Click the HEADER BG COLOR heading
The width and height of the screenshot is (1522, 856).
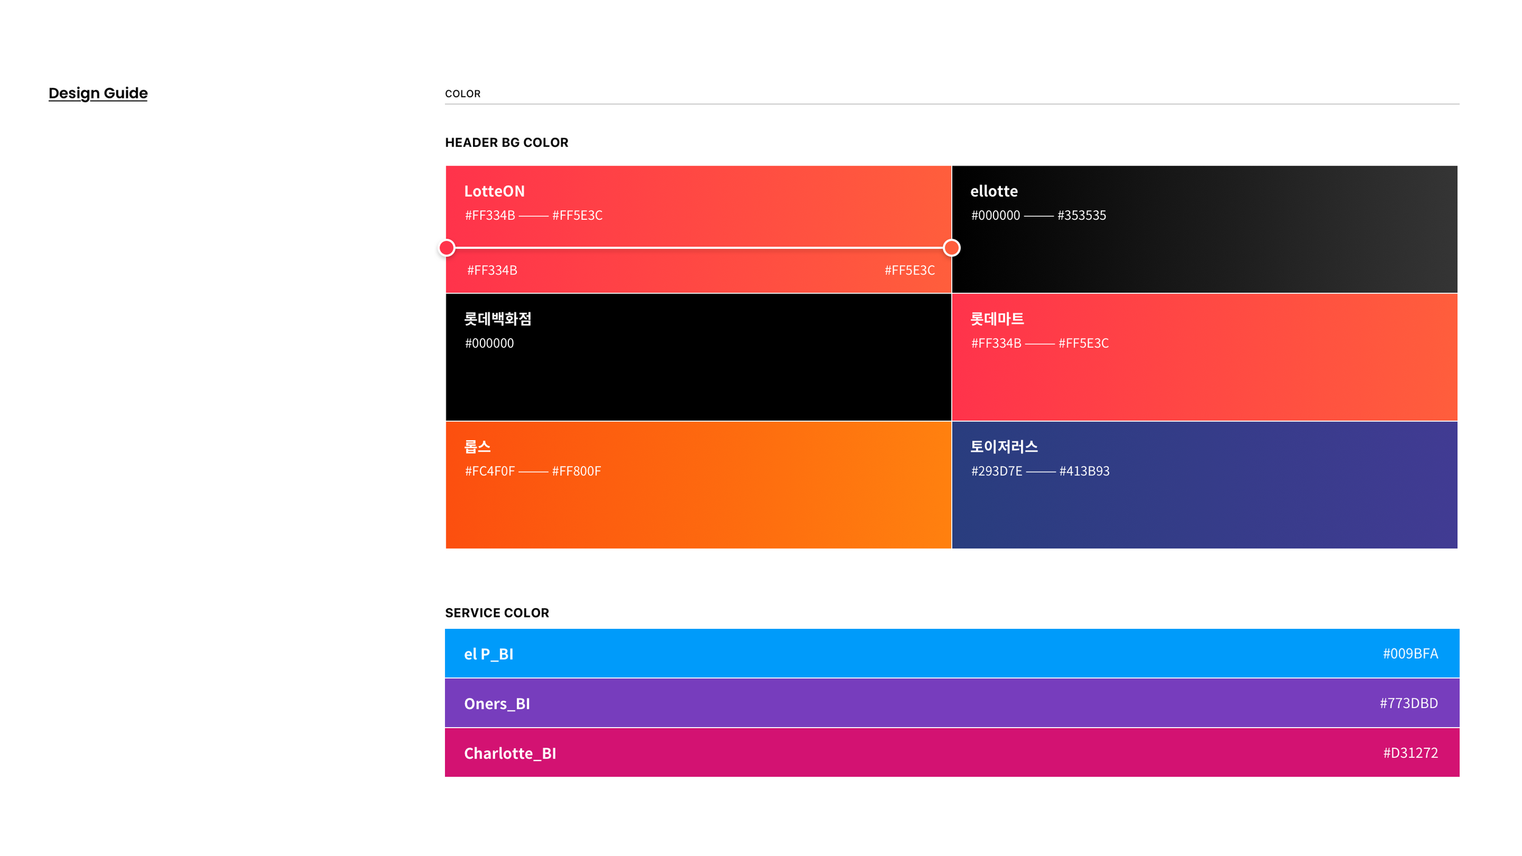coord(507,142)
